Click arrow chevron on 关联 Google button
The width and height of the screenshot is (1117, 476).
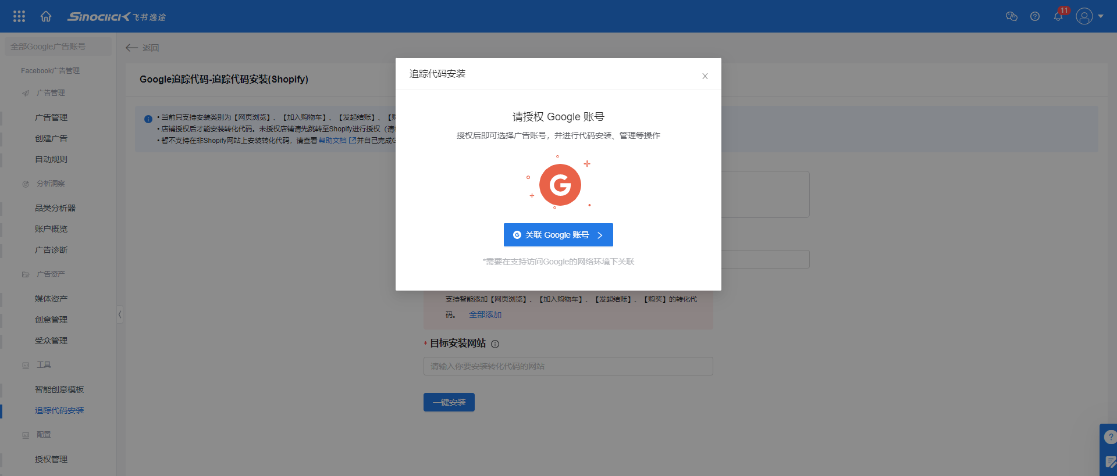click(x=600, y=235)
